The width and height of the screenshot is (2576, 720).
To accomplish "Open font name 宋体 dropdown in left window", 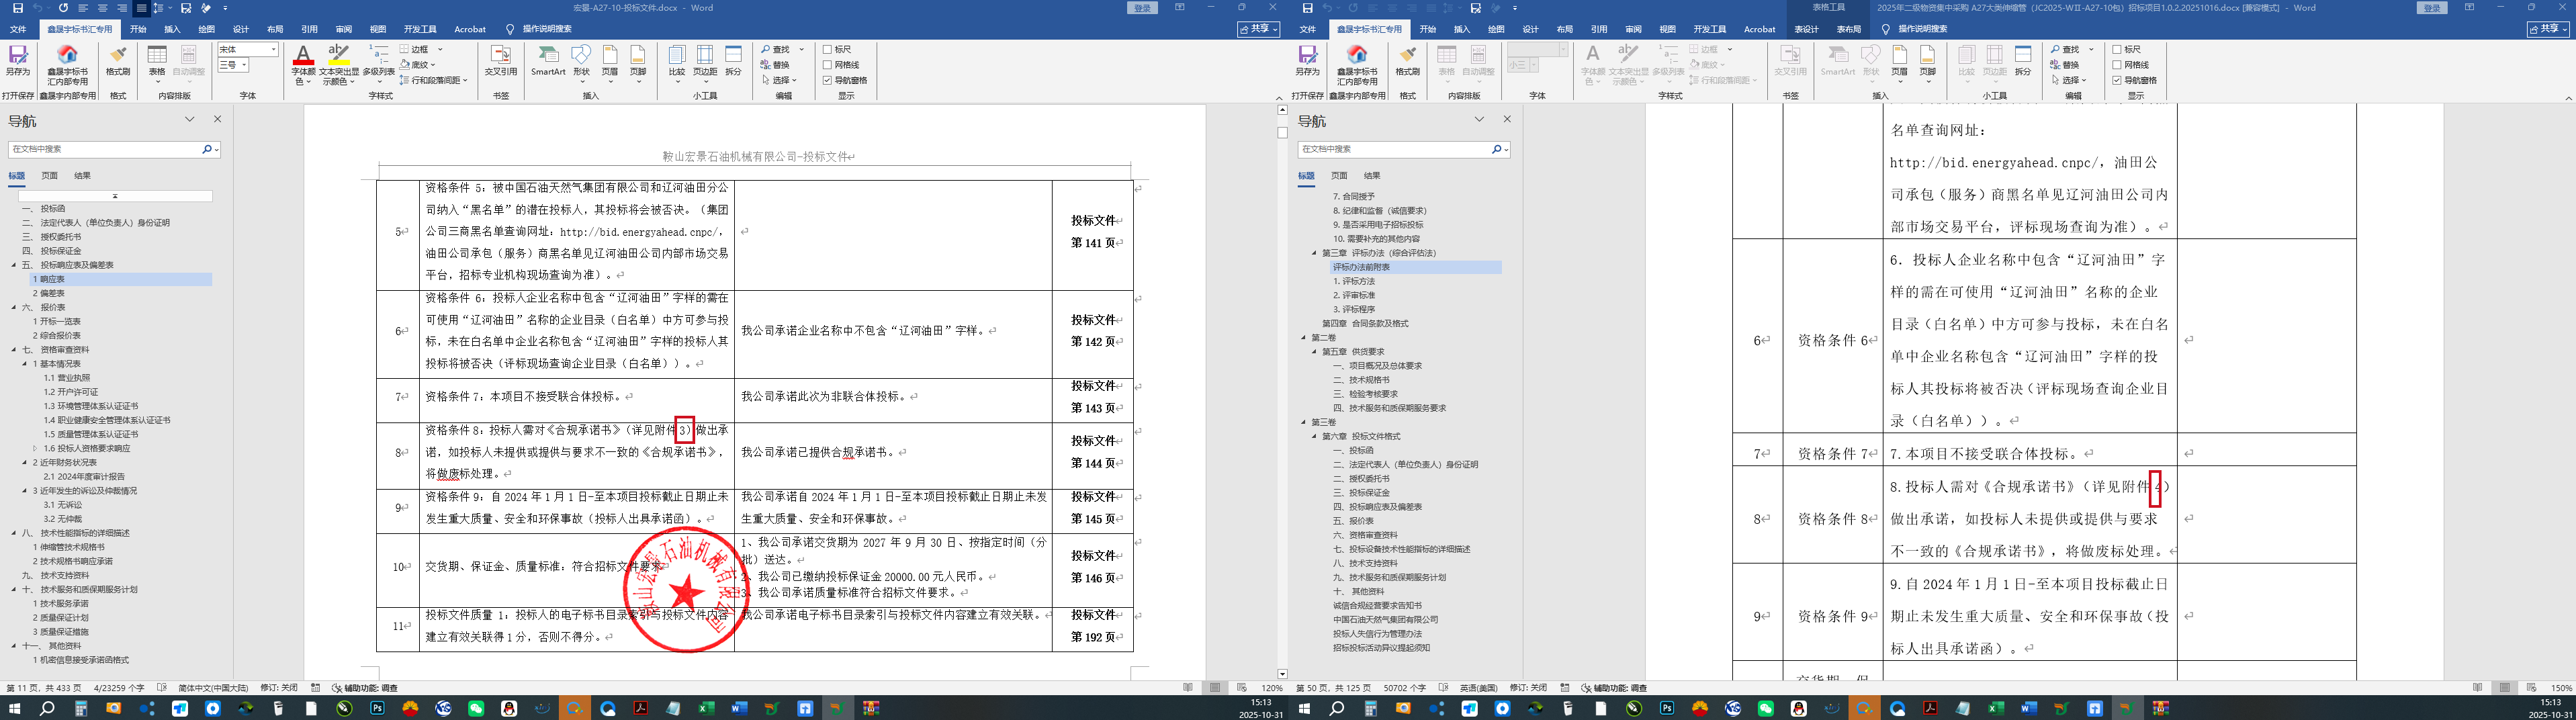I will coord(274,49).
